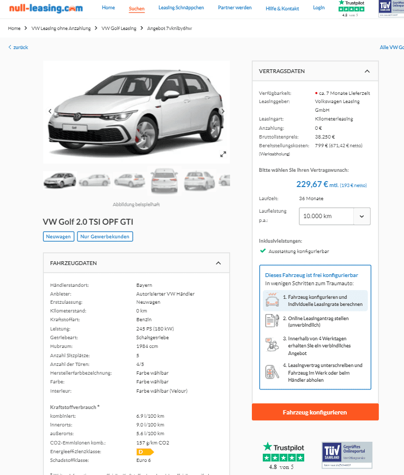Open the TÜV Geprüftes Onlineportal badge at bottom
Image resolution: width=404 pixels, height=475 pixels.
tap(347, 455)
